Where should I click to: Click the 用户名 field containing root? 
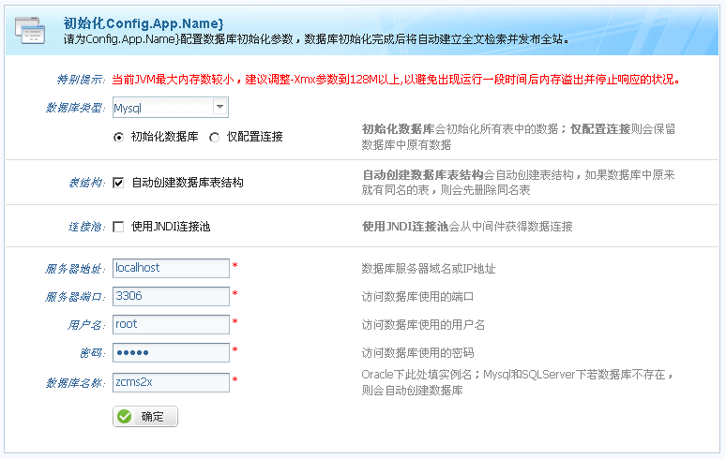(x=171, y=324)
